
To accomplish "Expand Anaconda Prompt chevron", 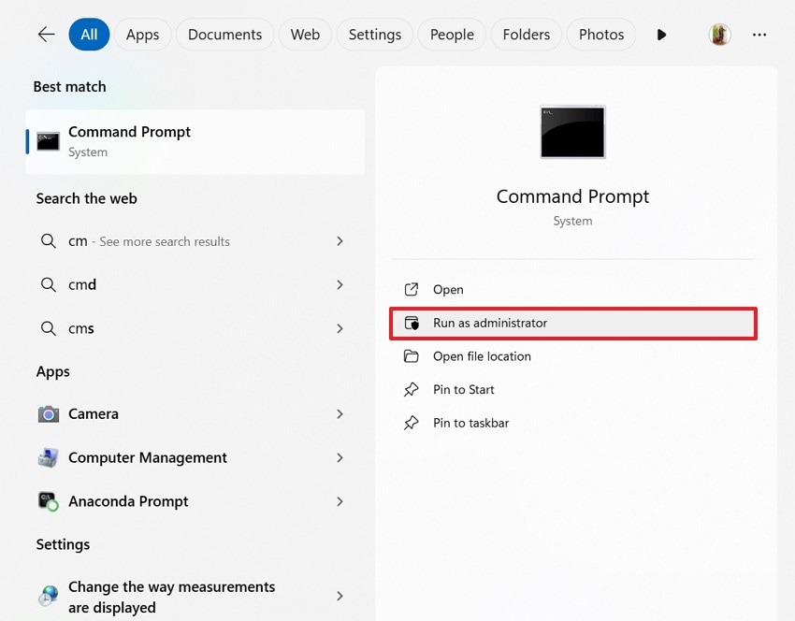I will (x=340, y=501).
